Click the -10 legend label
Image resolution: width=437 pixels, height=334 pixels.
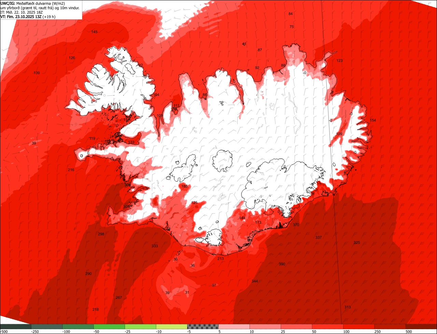point(159,332)
